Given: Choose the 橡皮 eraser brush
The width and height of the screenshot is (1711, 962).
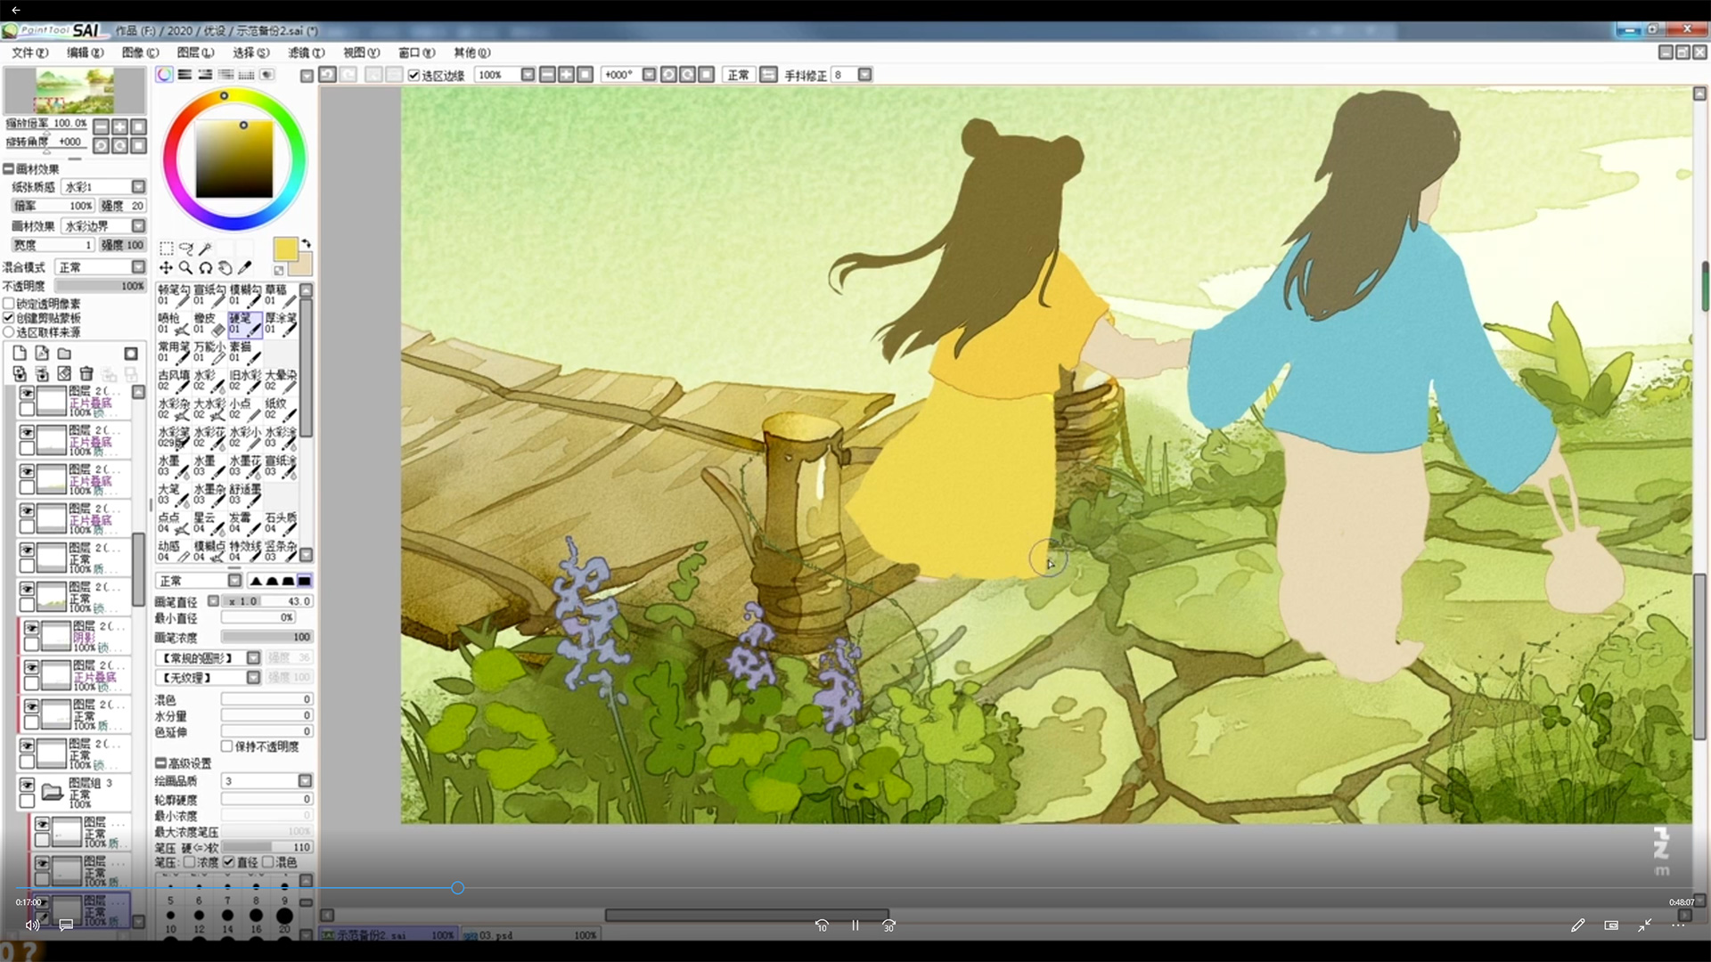Looking at the screenshot, I should coord(209,323).
